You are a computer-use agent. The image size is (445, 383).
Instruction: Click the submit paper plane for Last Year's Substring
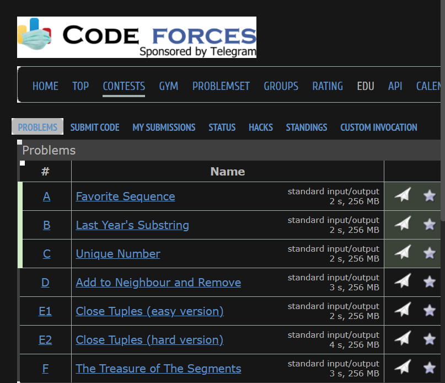pos(402,224)
